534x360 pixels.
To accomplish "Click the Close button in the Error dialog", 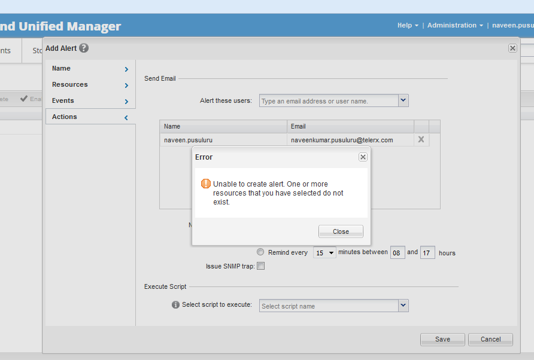I will [x=341, y=231].
